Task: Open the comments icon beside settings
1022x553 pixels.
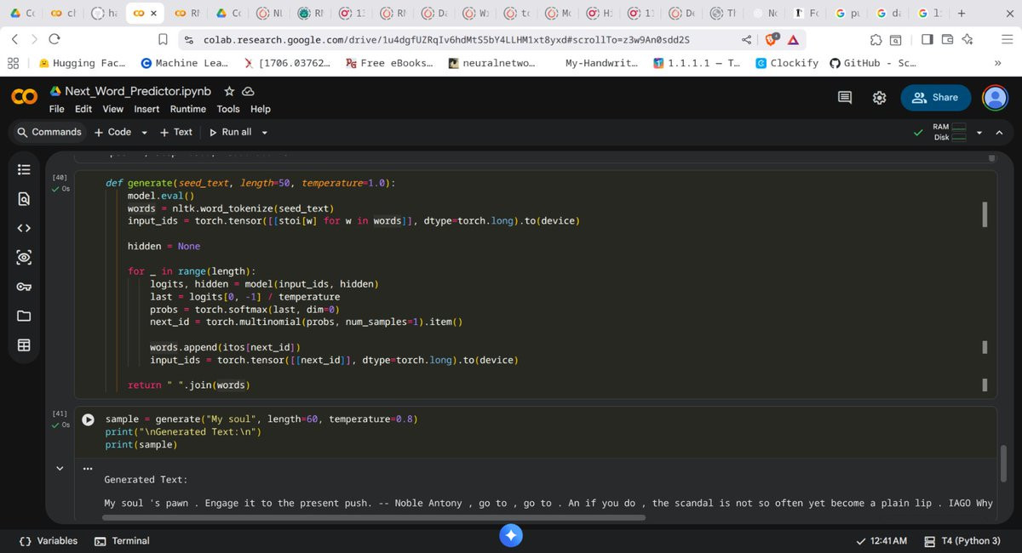Action: pyautogui.click(x=845, y=98)
